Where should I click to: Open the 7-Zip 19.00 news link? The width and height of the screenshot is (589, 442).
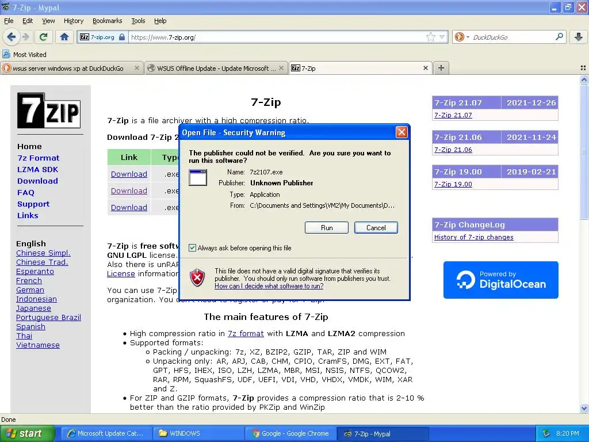[453, 184]
